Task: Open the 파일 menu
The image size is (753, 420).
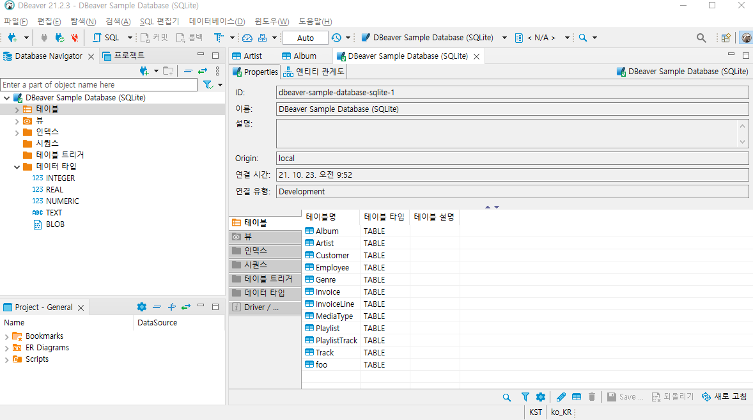Action: 16,22
